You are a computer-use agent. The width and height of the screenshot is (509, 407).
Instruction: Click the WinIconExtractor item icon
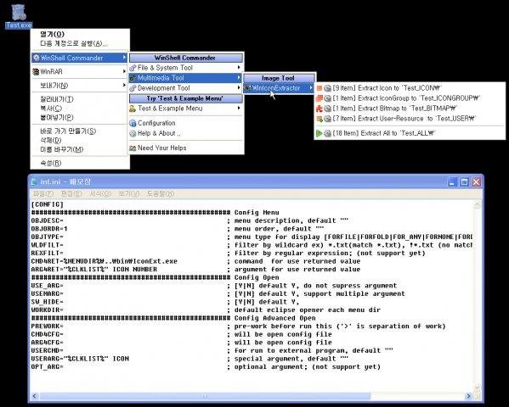247,88
